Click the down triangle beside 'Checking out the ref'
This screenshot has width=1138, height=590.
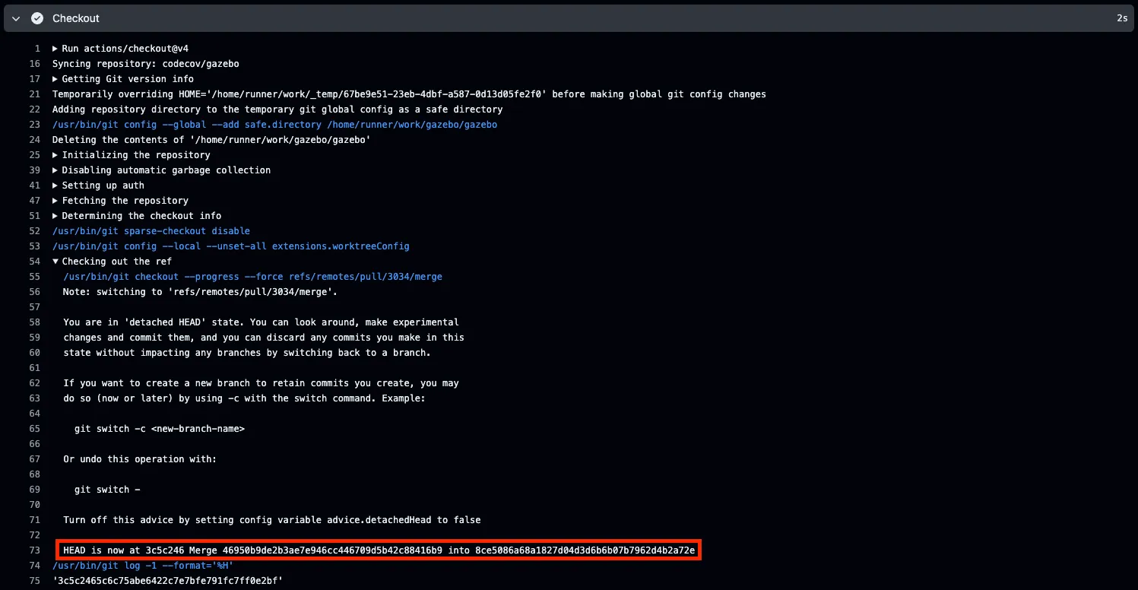point(54,261)
